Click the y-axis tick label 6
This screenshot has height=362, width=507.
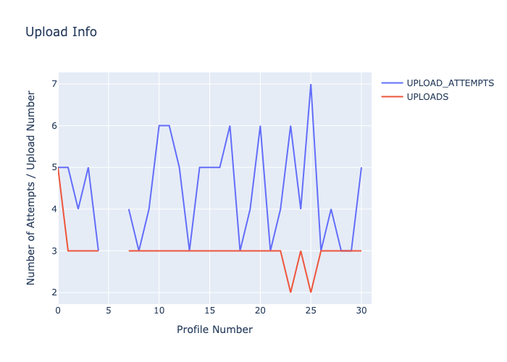pyautogui.click(x=53, y=126)
